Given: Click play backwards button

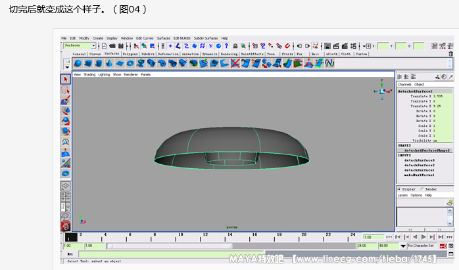Looking at the screenshot, I should coord(415,237).
